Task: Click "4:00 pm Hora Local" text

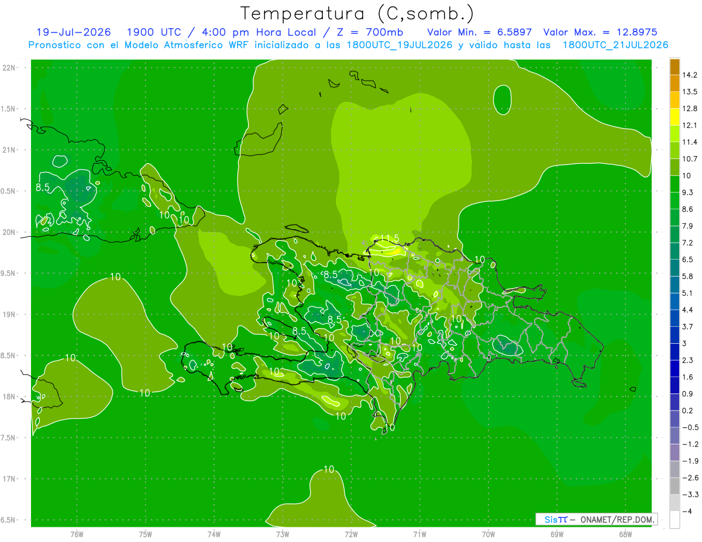Action: coord(258,32)
